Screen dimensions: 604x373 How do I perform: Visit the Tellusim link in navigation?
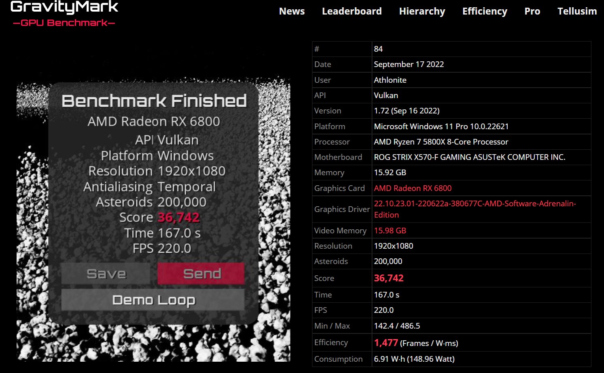coord(577,11)
